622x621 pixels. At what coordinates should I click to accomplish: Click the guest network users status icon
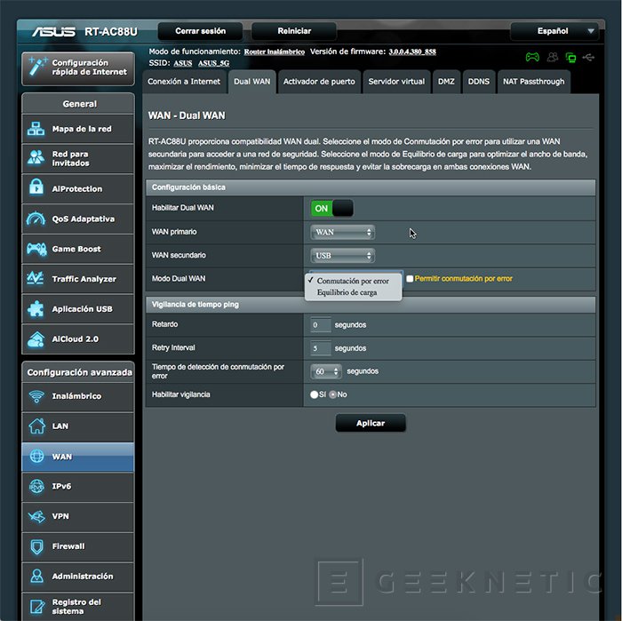(x=553, y=58)
